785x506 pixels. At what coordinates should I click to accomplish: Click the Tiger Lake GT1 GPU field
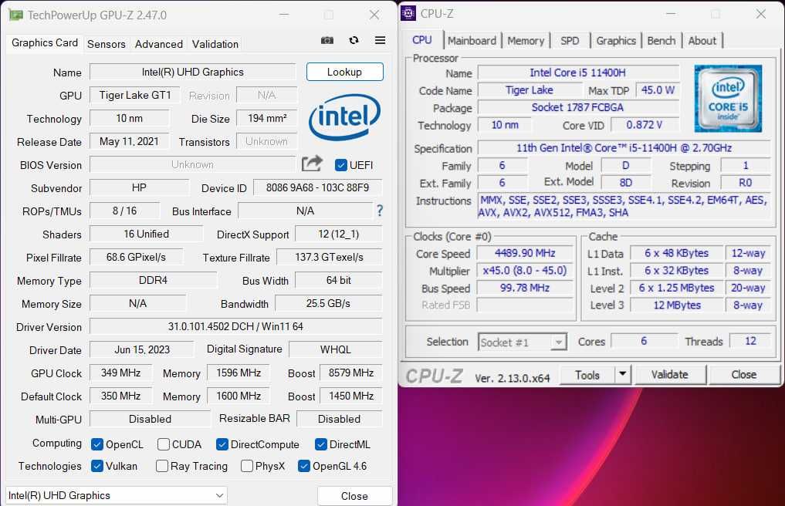135,95
